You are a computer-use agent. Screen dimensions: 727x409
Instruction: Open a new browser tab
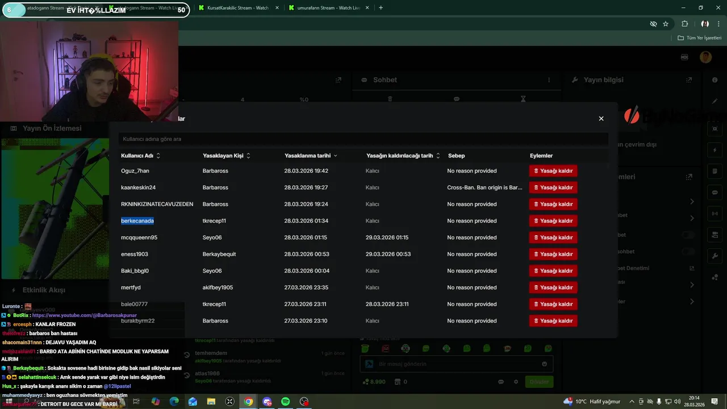[381, 8]
